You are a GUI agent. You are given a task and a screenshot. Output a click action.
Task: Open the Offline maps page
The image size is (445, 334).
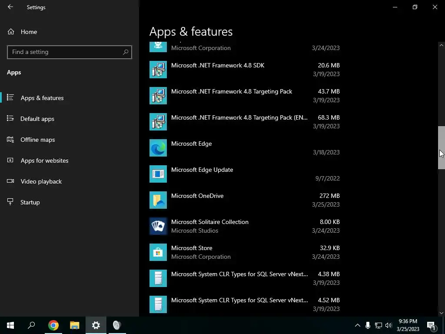coord(70,140)
